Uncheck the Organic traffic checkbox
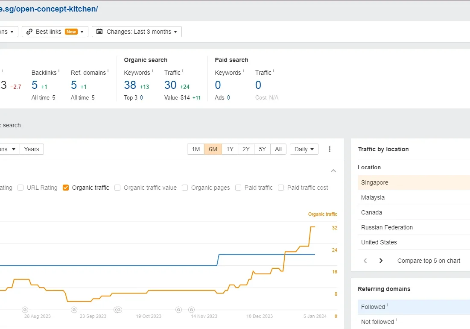Image resolution: width=470 pixels, height=329 pixels. (66, 188)
